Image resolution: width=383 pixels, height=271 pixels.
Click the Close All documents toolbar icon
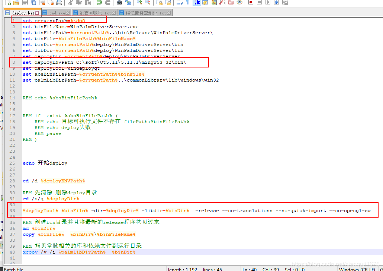(x=51, y=3)
